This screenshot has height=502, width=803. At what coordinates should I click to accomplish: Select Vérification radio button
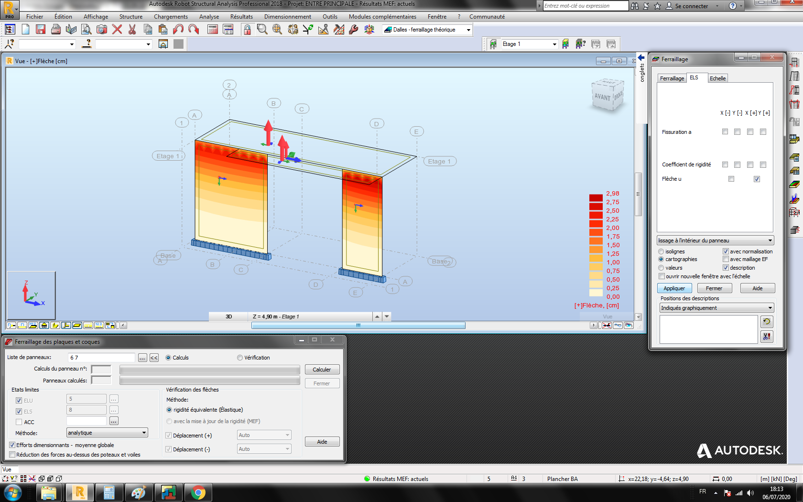240,358
